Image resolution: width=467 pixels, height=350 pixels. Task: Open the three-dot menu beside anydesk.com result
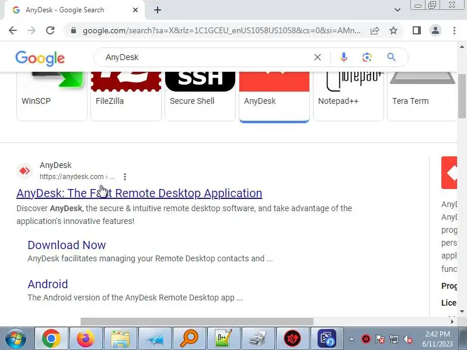(125, 177)
